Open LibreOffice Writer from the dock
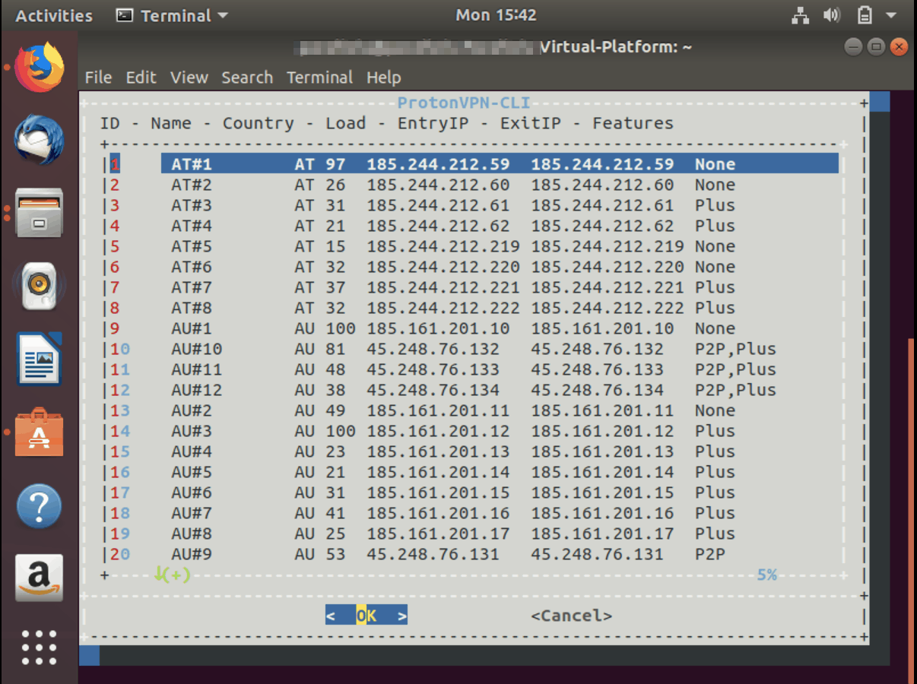Screen dimensions: 917x684 [38, 359]
